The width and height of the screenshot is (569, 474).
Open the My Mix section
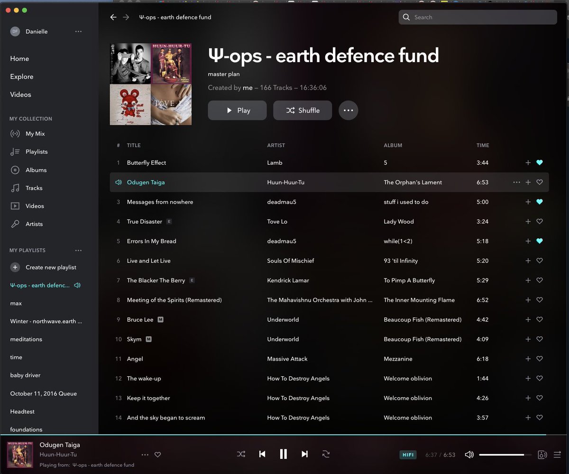click(x=35, y=134)
